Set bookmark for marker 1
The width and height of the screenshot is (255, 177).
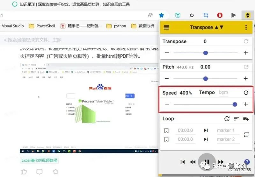pyautogui.click(x=166, y=130)
